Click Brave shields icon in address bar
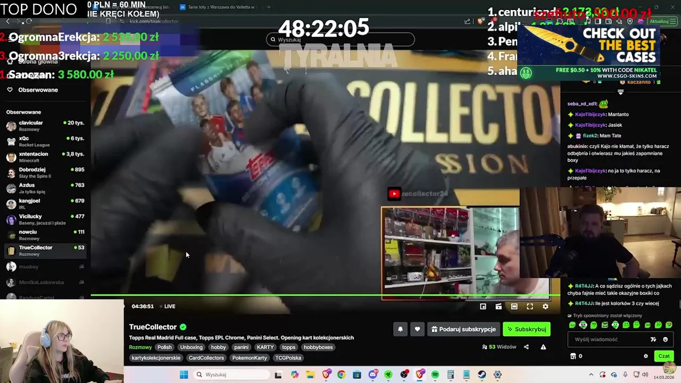This screenshot has width=681, height=383. point(480,21)
